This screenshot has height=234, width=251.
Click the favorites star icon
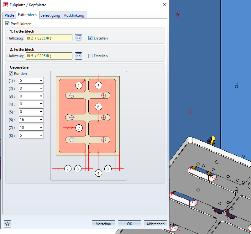click(x=8, y=224)
